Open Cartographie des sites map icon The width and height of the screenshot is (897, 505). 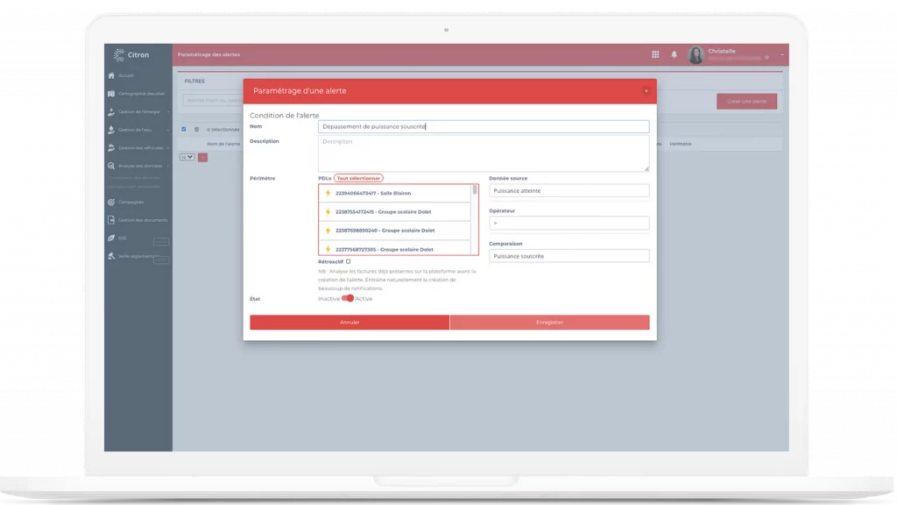tap(111, 93)
